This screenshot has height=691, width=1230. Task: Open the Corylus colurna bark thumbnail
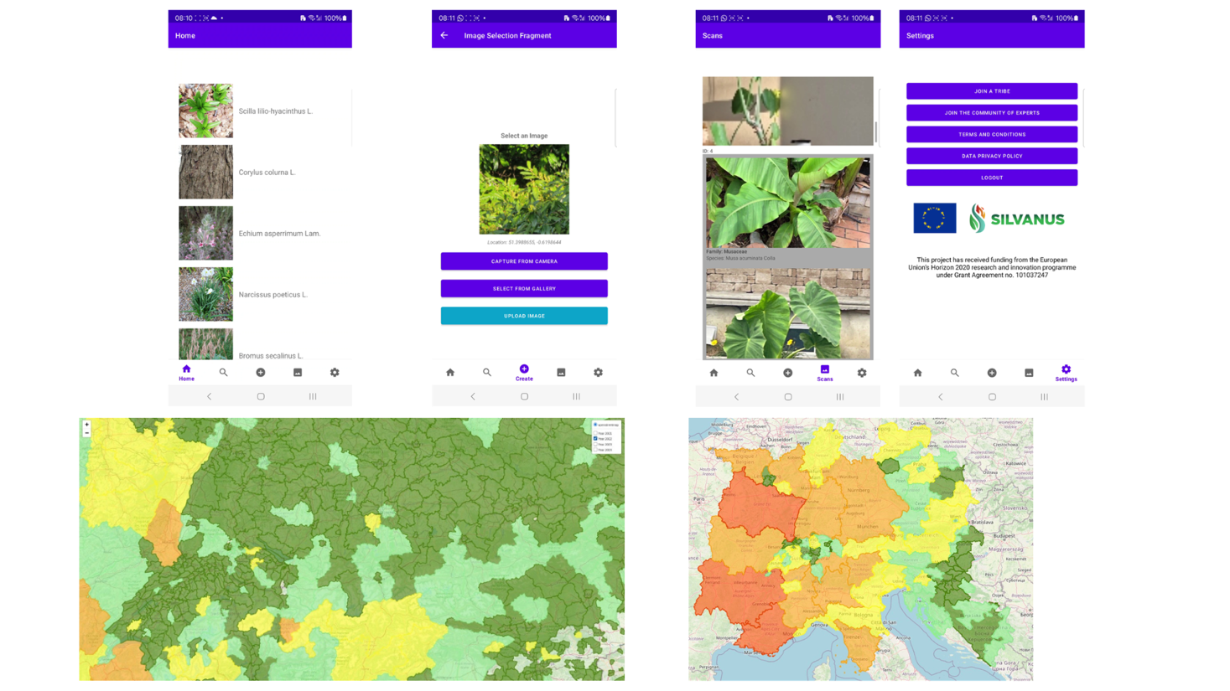click(205, 172)
